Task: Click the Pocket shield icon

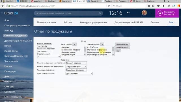Action: [x=158, y=6]
